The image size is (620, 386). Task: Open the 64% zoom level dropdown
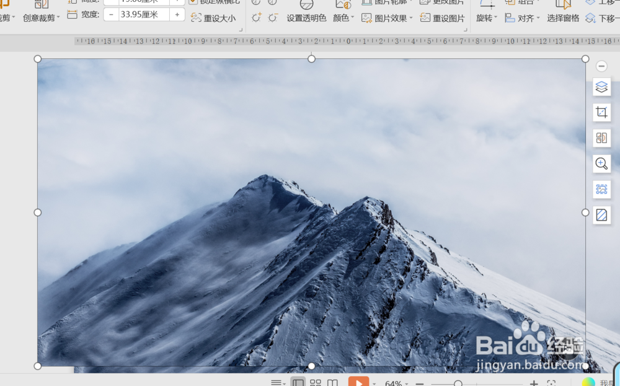click(397, 384)
